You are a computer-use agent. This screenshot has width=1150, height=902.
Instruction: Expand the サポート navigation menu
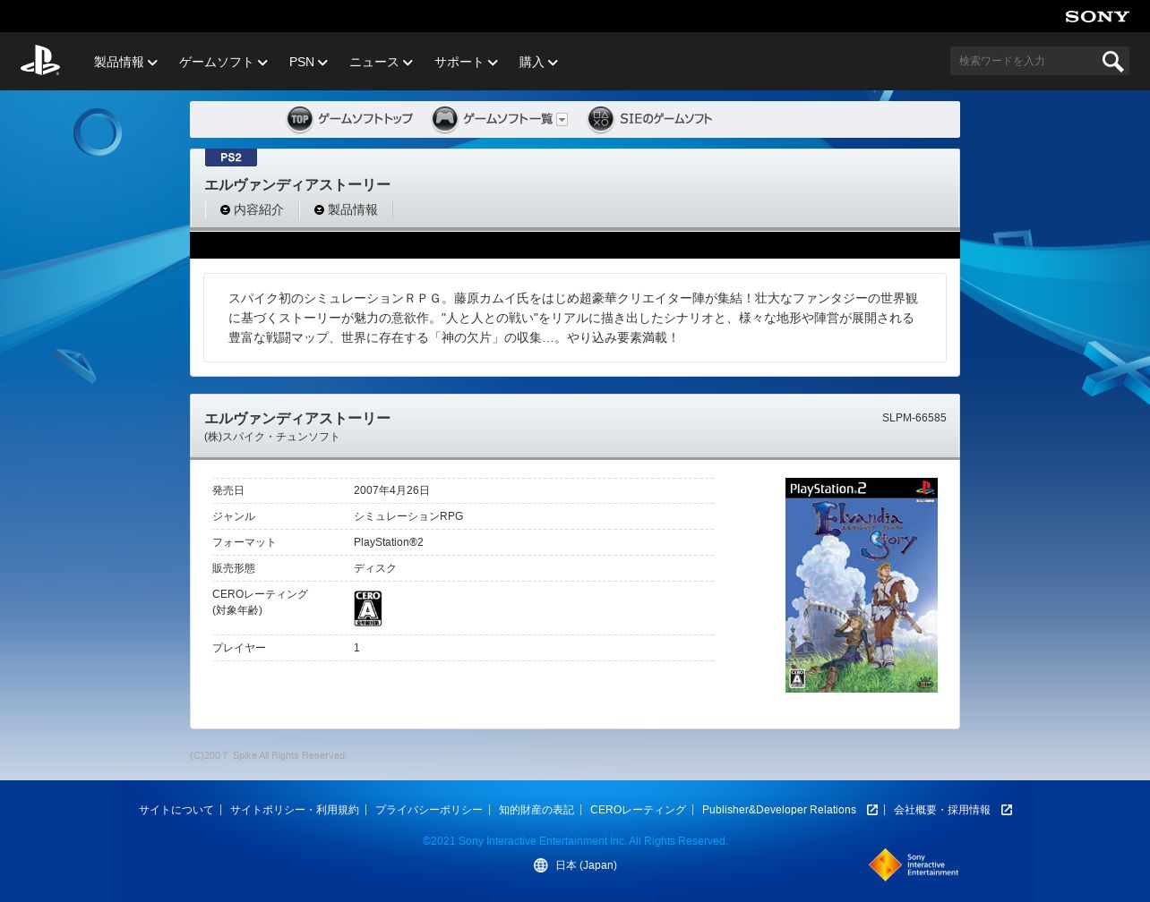466,62
